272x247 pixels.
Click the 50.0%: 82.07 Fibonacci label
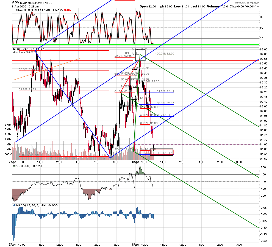165,103
